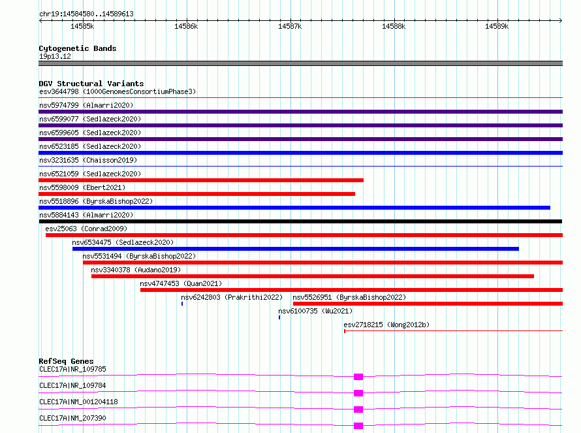Viewport: 581px width, 433px height.
Task: Open the DGV Structural Variants track title
Action: 91,84
